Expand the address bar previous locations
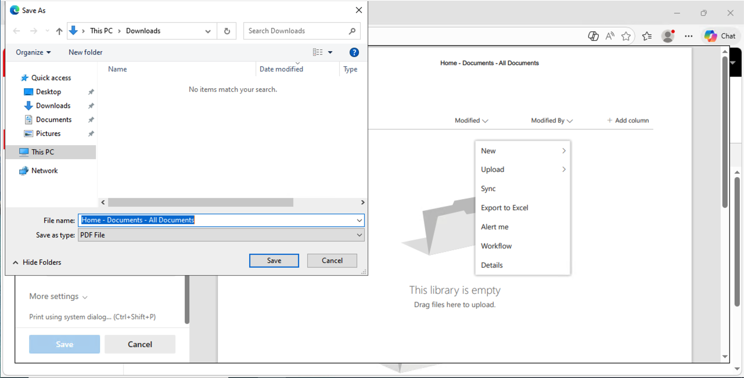Viewport: 744px width, 378px height. coord(208,31)
